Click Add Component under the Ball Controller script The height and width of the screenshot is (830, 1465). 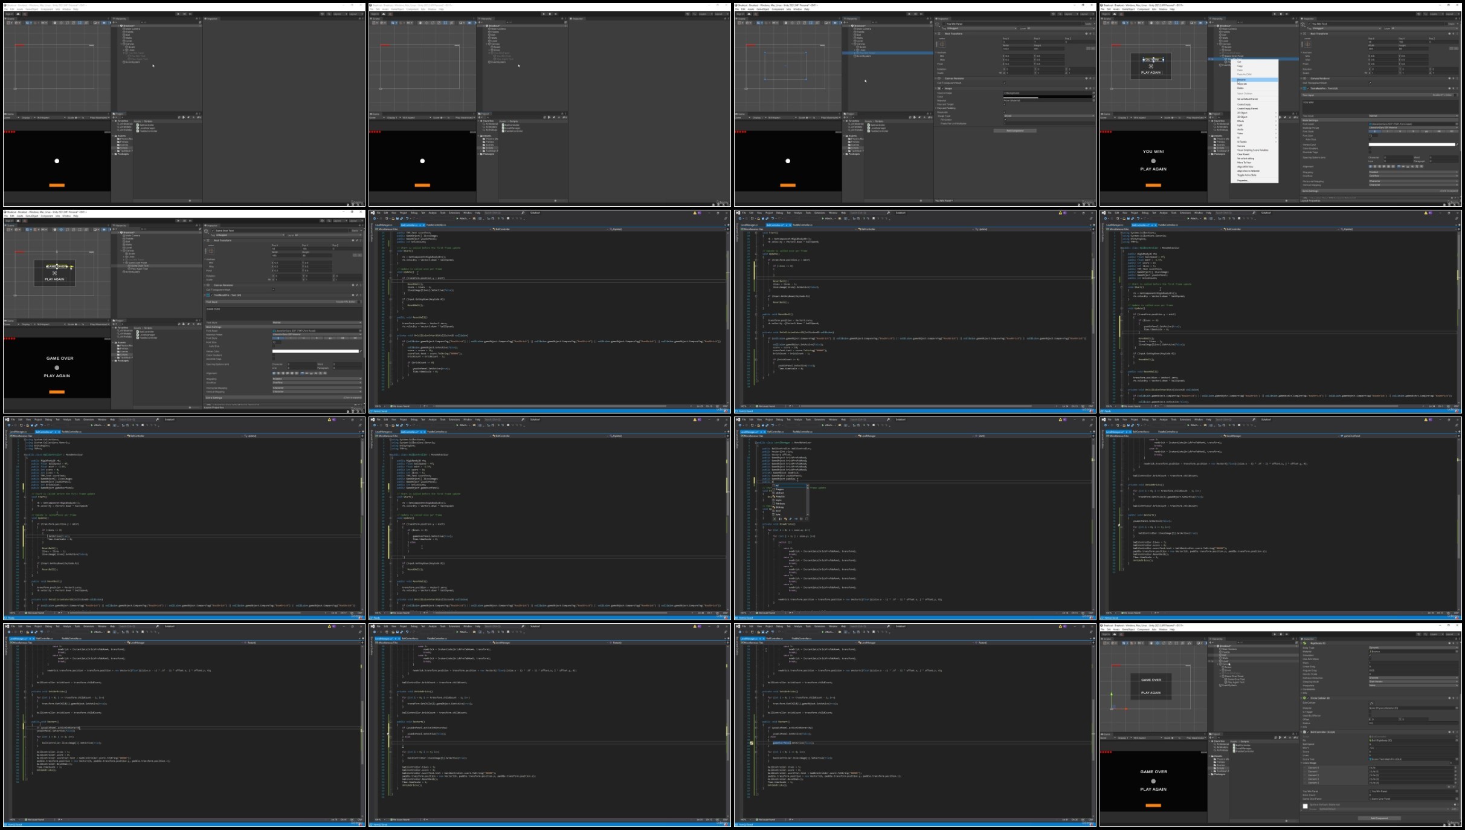tap(1379, 818)
